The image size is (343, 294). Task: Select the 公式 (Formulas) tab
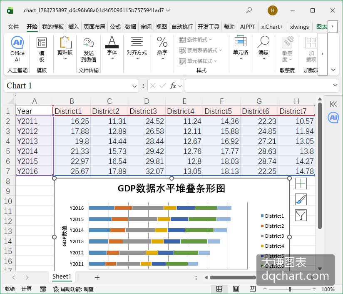(115, 27)
